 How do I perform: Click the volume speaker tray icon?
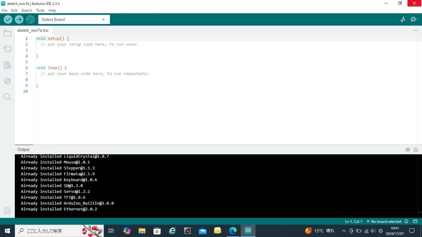point(373,231)
